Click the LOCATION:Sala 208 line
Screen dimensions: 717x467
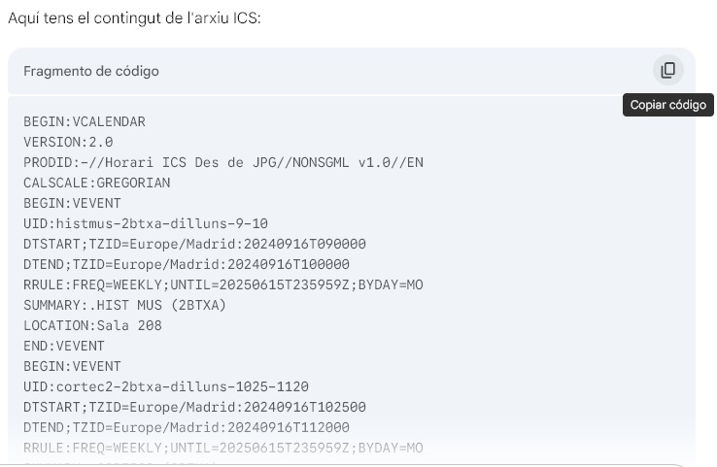(92, 325)
